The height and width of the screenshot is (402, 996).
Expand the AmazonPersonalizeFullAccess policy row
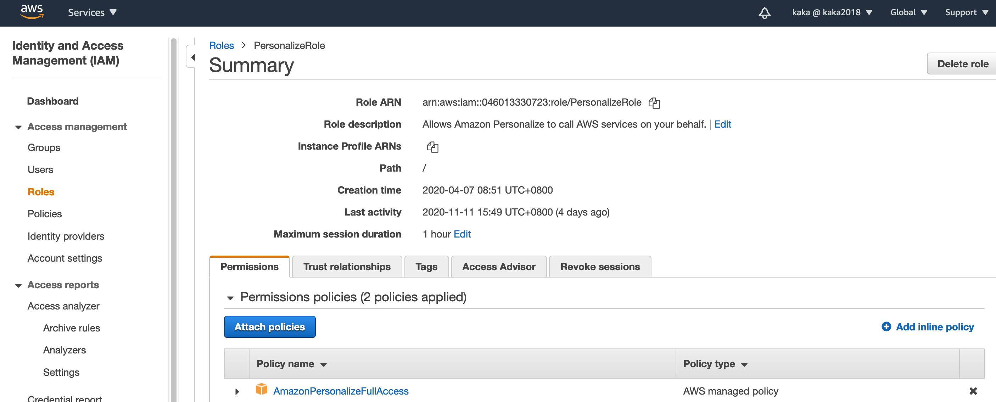237,392
